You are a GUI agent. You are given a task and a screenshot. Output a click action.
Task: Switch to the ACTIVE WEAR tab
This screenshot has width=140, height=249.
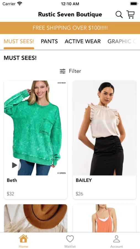(x=83, y=41)
